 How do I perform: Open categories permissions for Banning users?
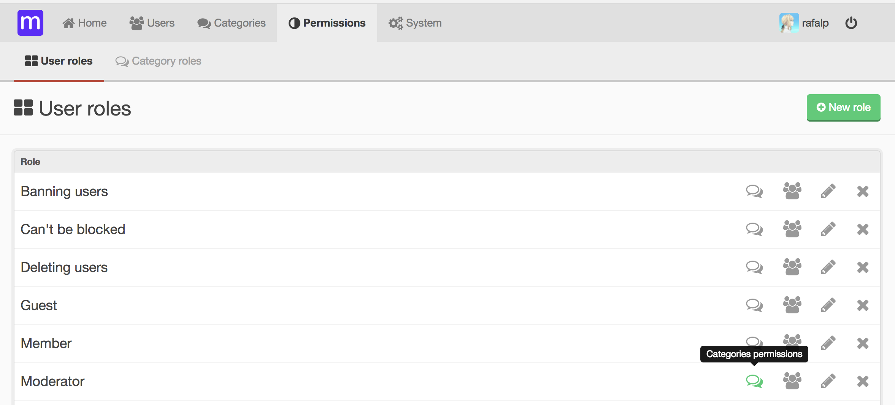point(754,191)
